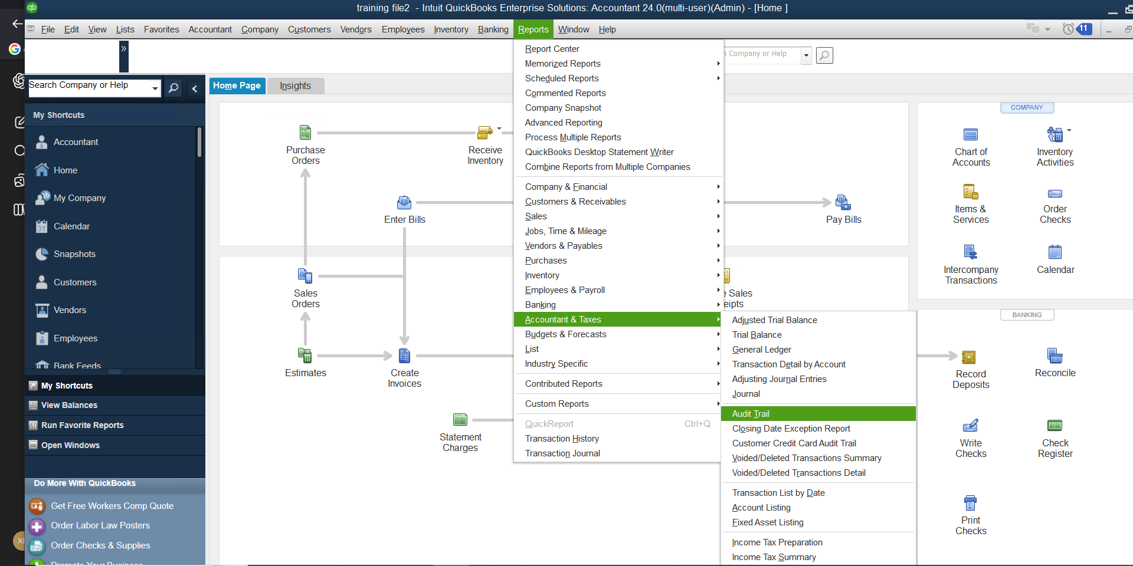
Task: Click the Statement Charges icon
Action: tap(460, 420)
